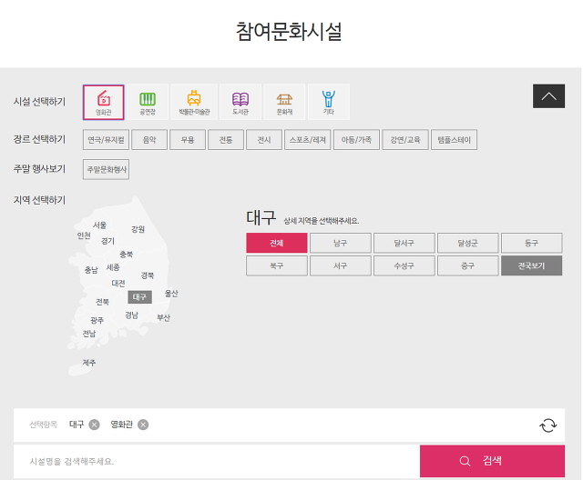Pick the 도서관 facility icon
Viewport: 583px width, 480px height.
click(x=240, y=102)
